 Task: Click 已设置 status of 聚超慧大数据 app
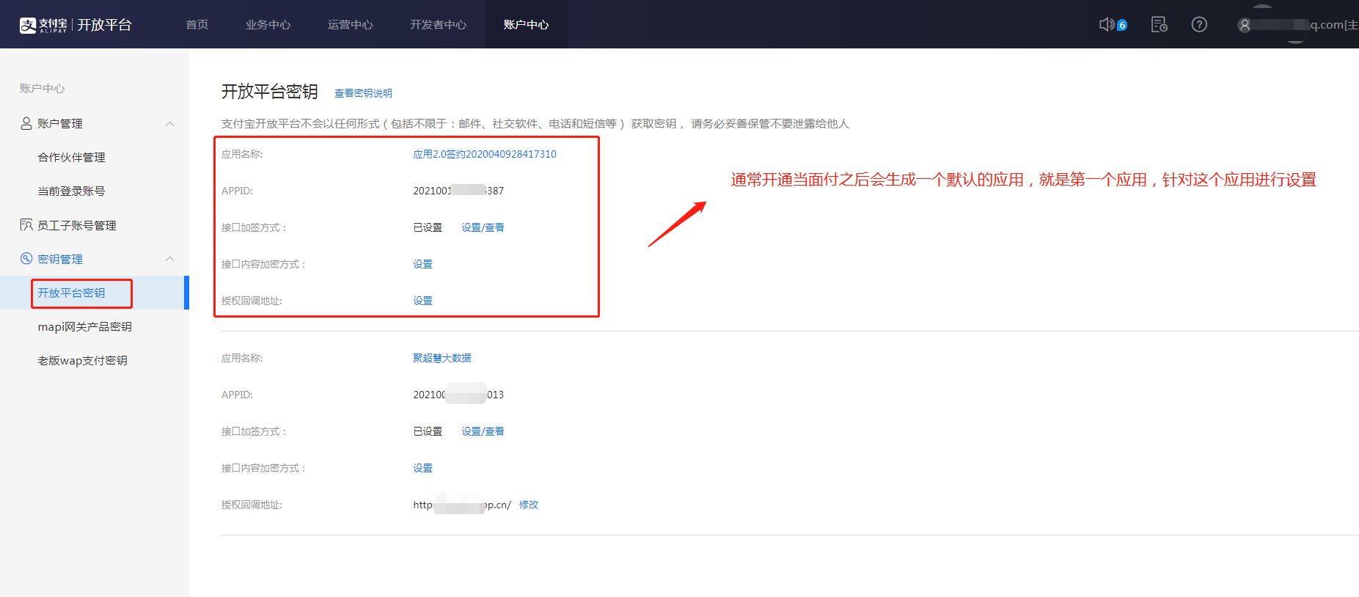[428, 431]
